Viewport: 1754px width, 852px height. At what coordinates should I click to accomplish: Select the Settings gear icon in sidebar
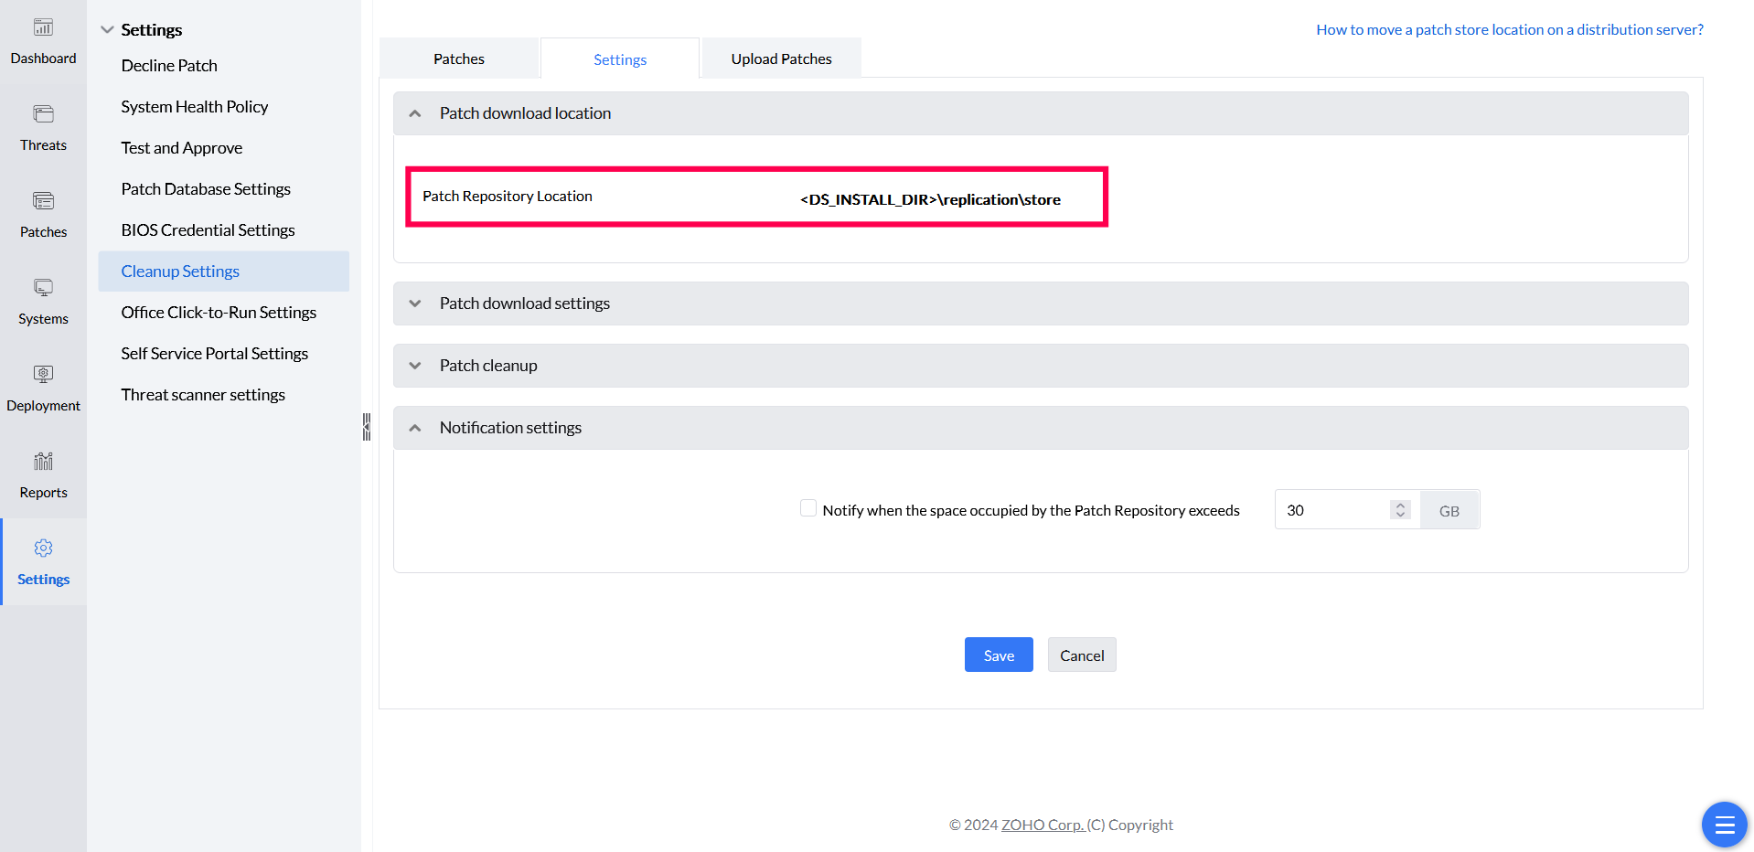[x=43, y=561]
